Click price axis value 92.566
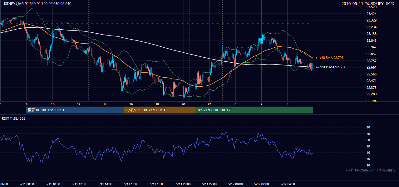Viewport: 399px width, 187px height. coord(371,74)
